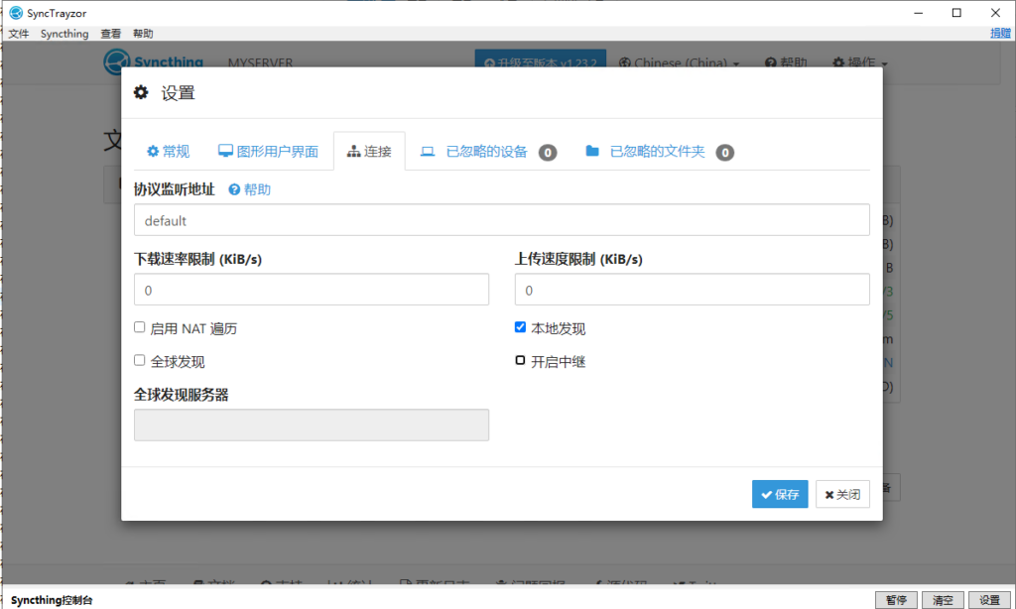Open the Syncthing menu in menu bar
Image resolution: width=1016 pixels, height=609 pixels.
coord(64,34)
